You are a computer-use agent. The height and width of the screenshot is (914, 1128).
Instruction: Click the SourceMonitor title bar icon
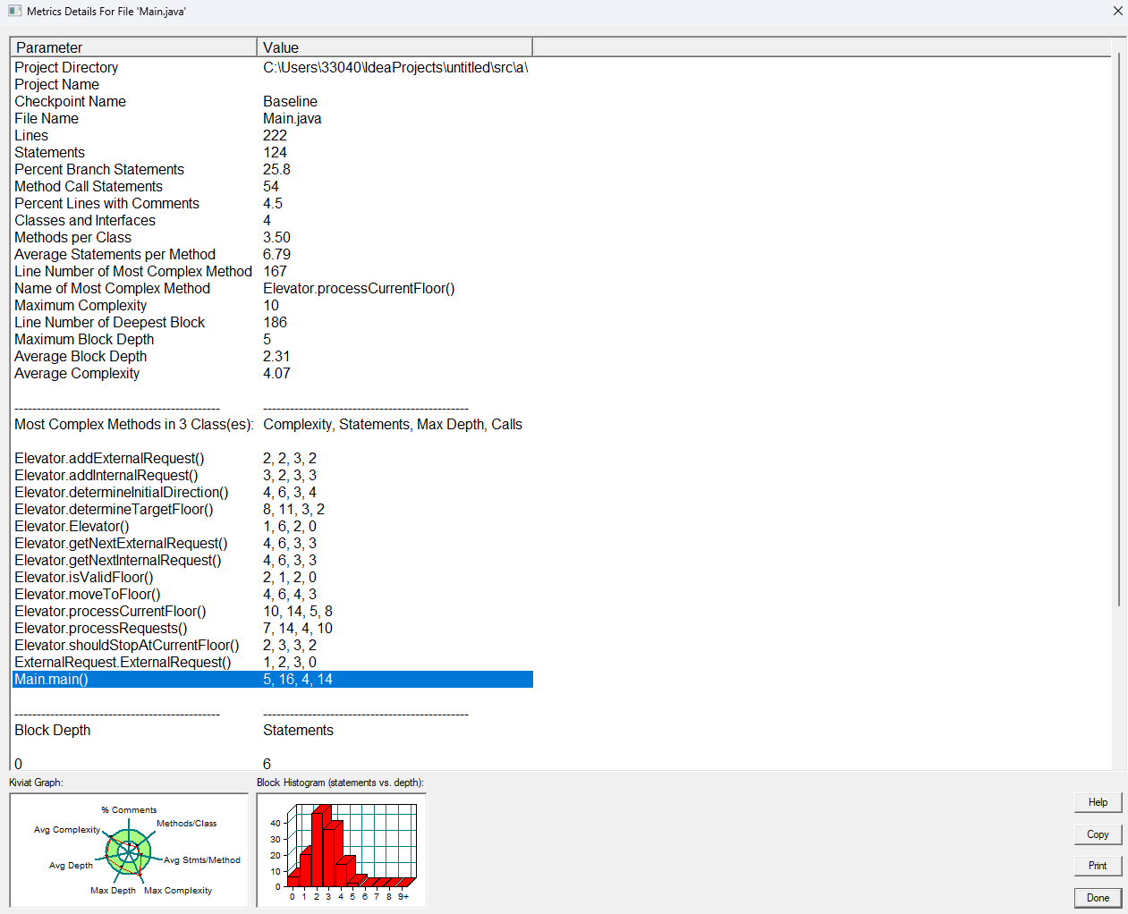coord(14,11)
